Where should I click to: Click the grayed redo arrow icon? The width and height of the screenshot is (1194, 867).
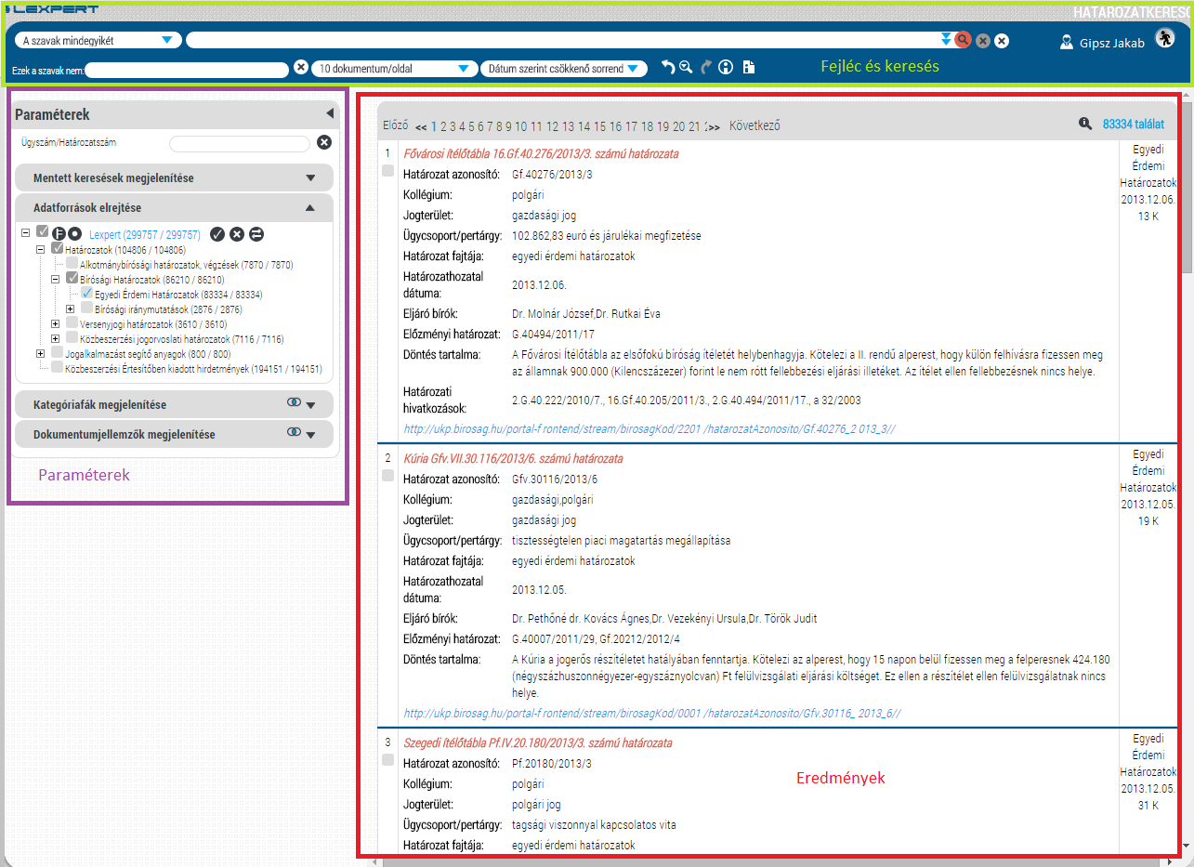click(x=706, y=67)
